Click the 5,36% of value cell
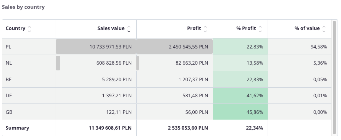Image resolution: width=341 pixels, height=140 pixels. click(x=300, y=63)
